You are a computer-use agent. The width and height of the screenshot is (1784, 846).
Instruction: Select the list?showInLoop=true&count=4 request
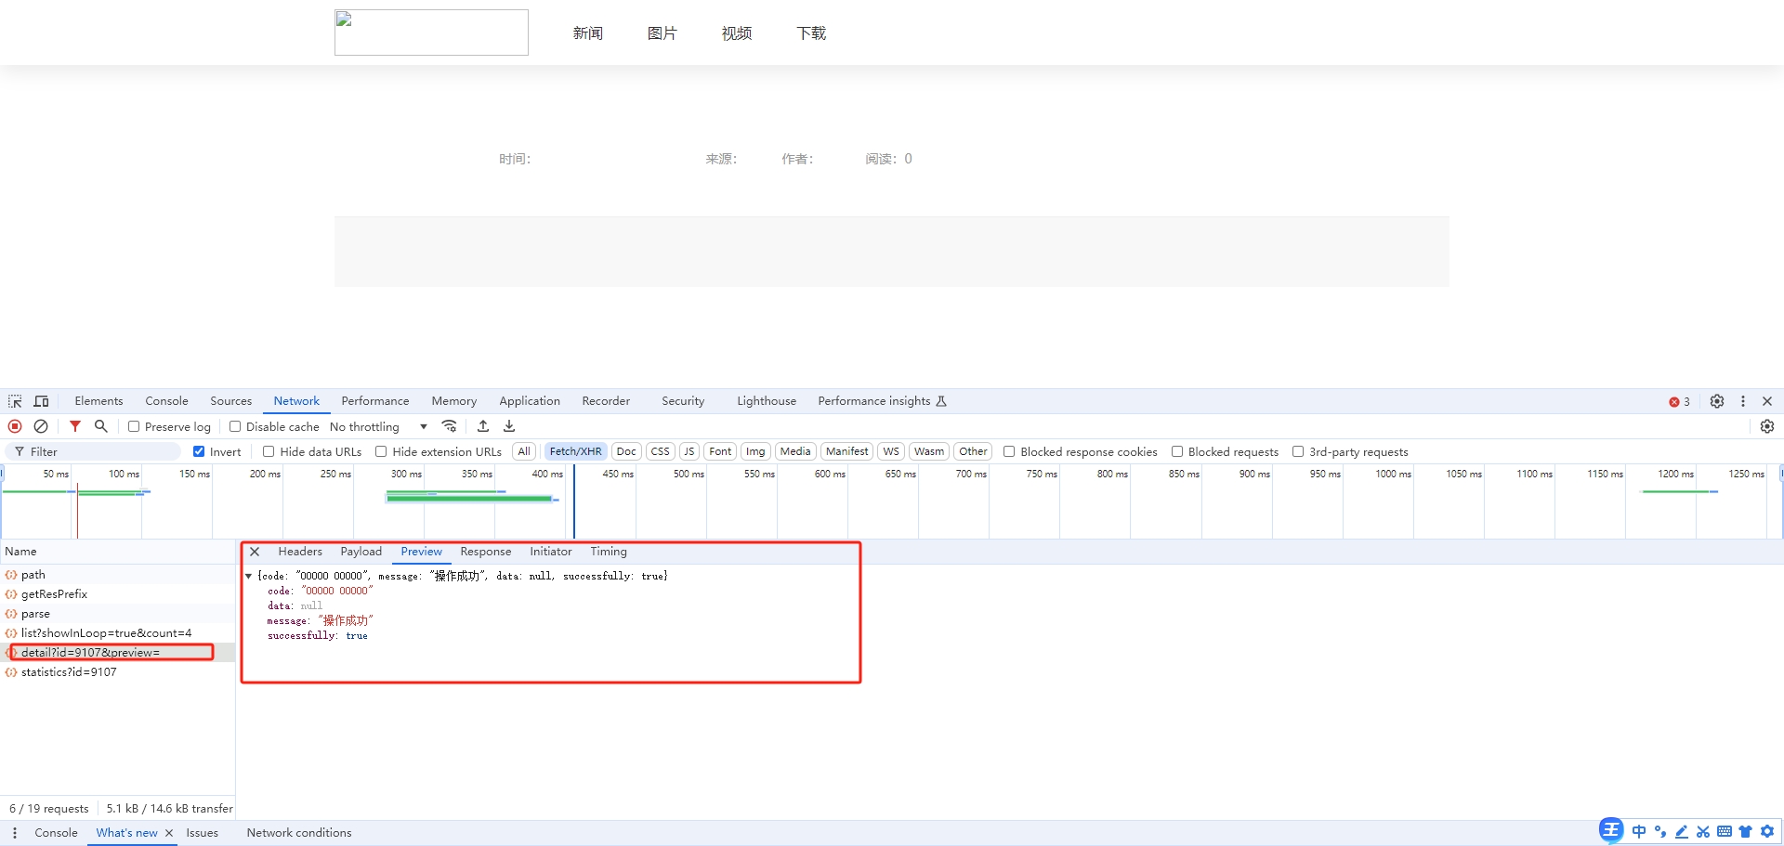pyautogui.click(x=117, y=633)
